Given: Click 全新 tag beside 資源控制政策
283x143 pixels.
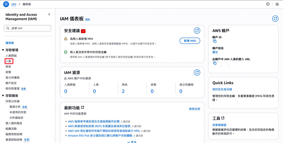Looking at the screenshot, I should point(27,140).
